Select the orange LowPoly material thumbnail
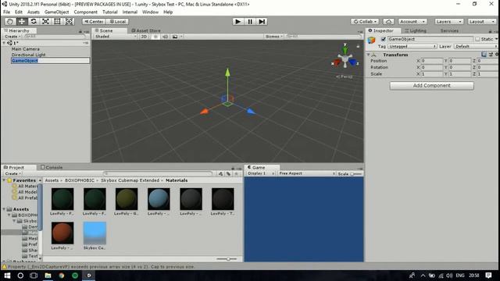The width and height of the screenshot is (500, 281). (62, 233)
